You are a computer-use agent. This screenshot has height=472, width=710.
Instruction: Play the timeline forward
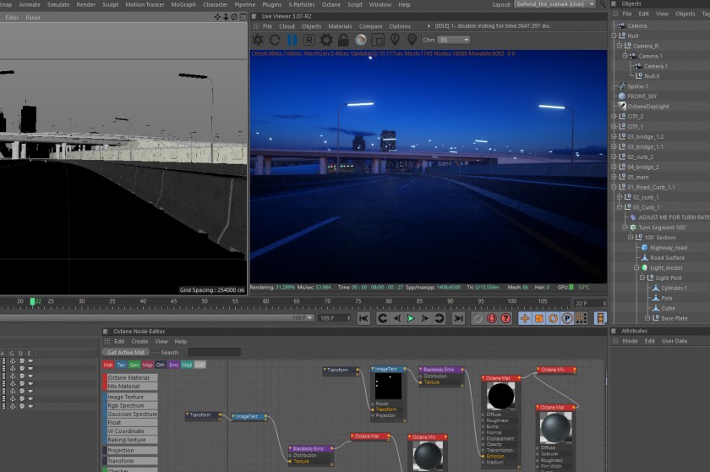click(410, 318)
